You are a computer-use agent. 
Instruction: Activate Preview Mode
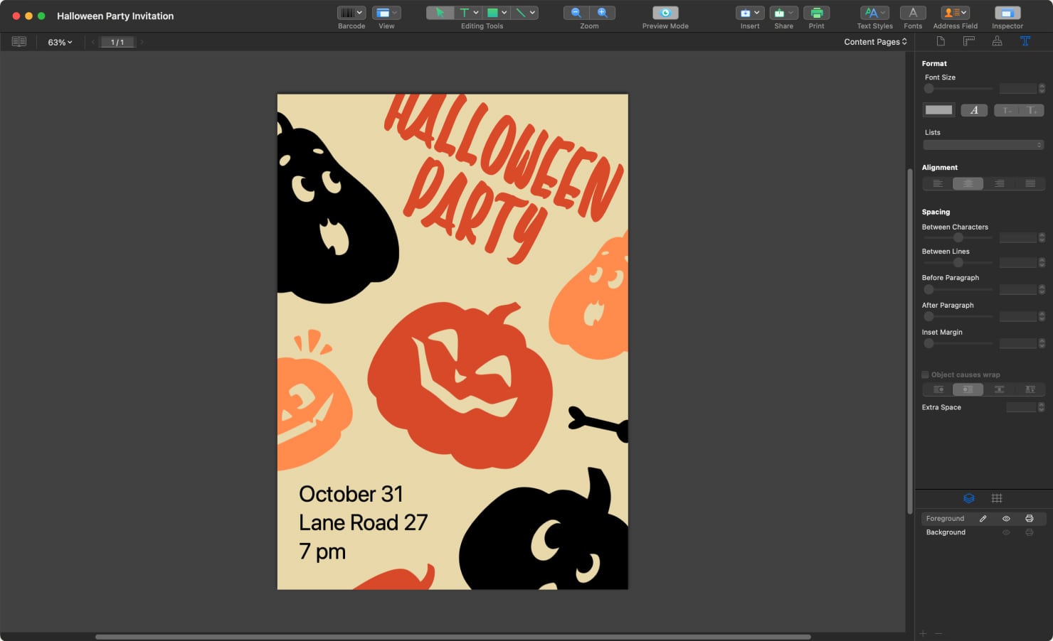(664, 12)
